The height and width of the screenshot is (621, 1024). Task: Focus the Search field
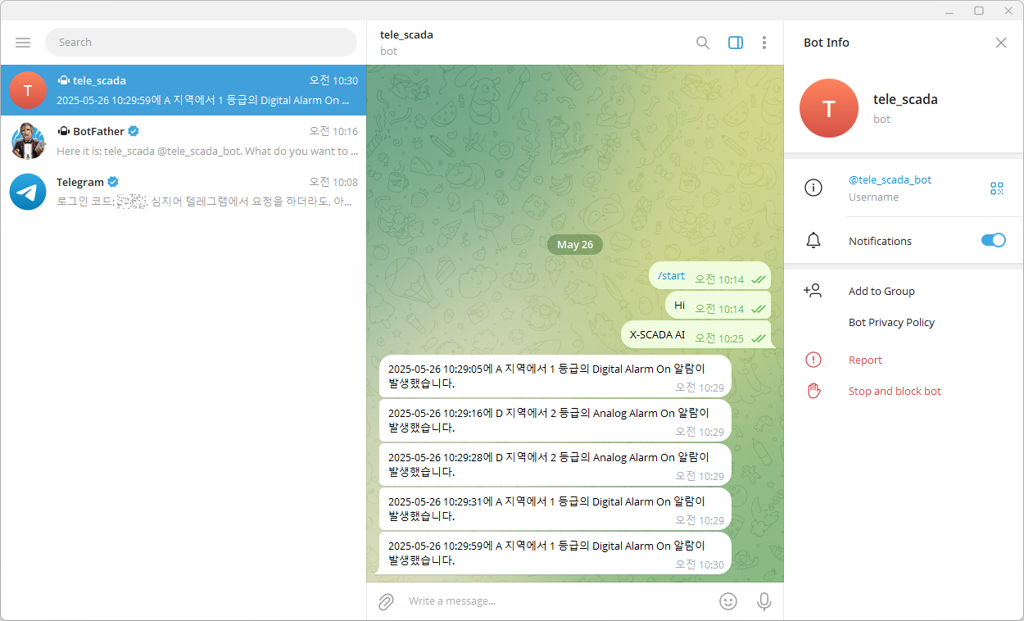pyautogui.click(x=201, y=43)
